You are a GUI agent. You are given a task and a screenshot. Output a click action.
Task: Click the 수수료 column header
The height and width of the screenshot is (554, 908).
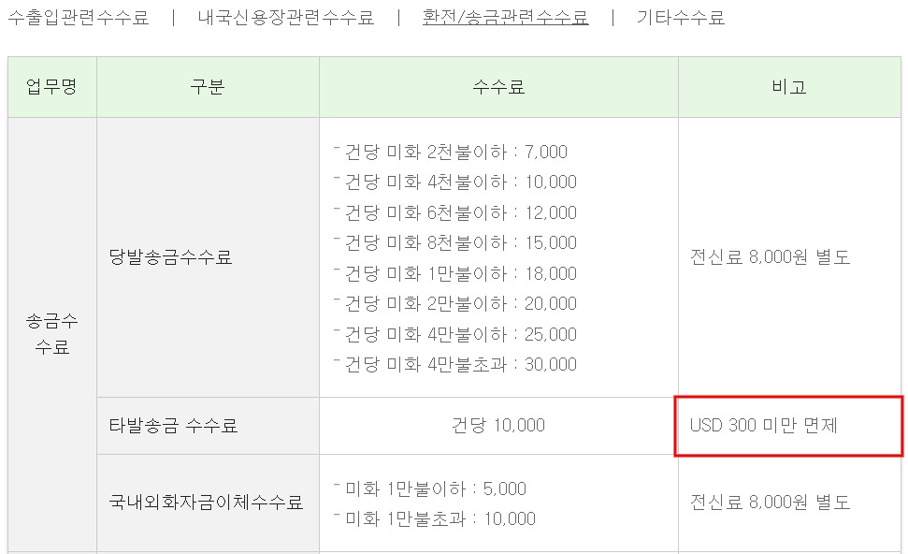(498, 87)
